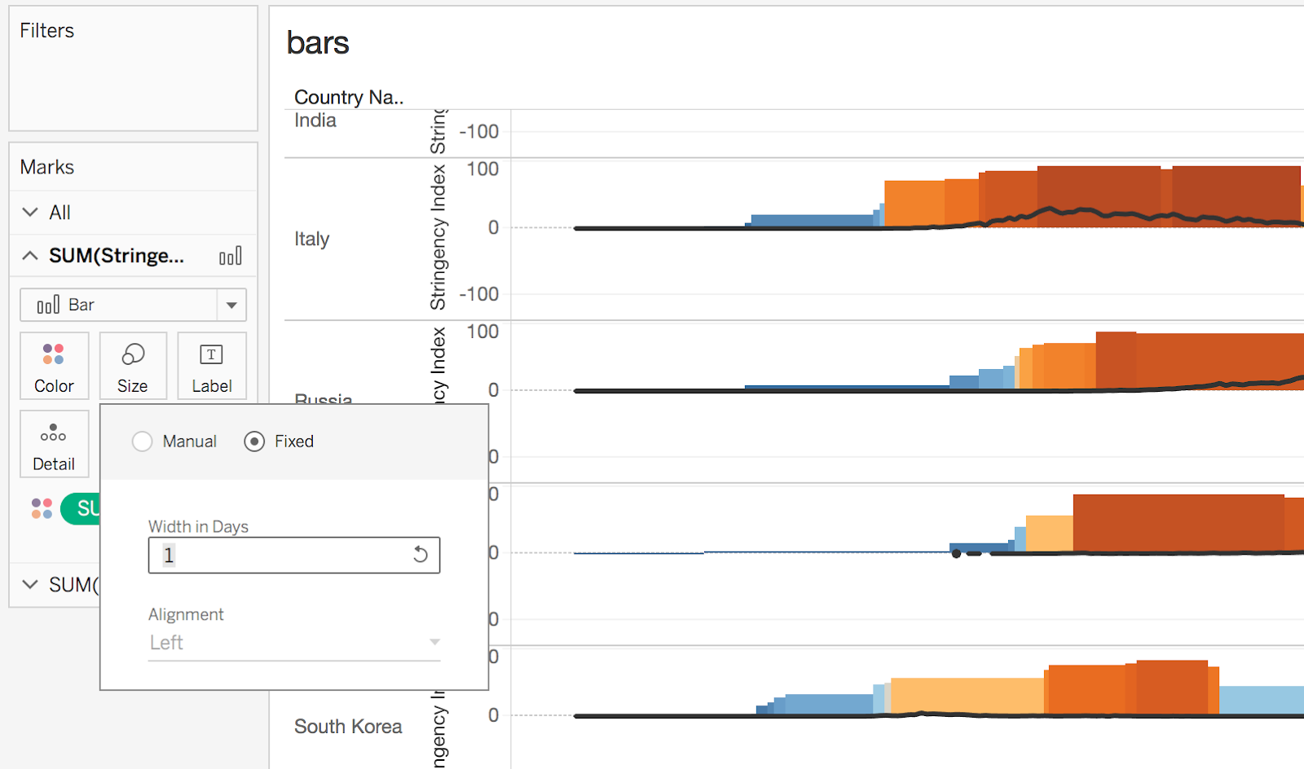The width and height of the screenshot is (1304, 769).
Task: Click the Filters shelf title
Action: click(47, 31)
